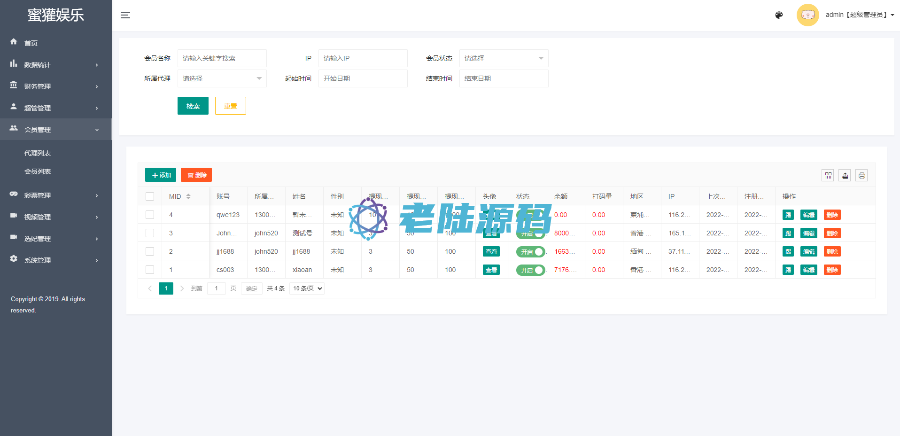The image size is (900, 436).
Task: Click the 首页 house icon
Action: 14,42
